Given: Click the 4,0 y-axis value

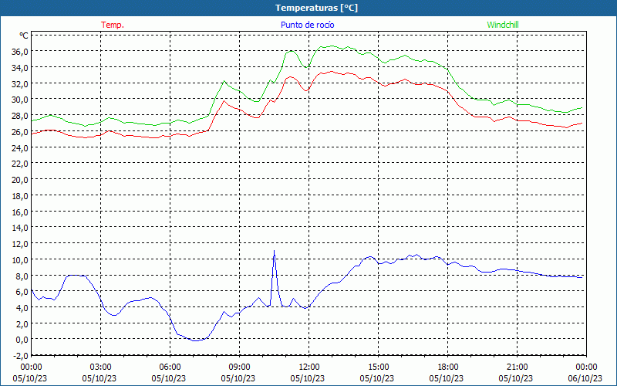Looking at the screenshot, I should point(22,307).
